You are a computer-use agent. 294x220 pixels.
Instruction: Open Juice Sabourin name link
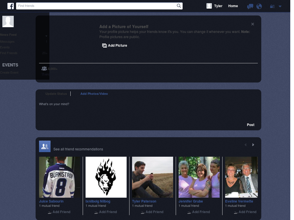click(51, 201)
